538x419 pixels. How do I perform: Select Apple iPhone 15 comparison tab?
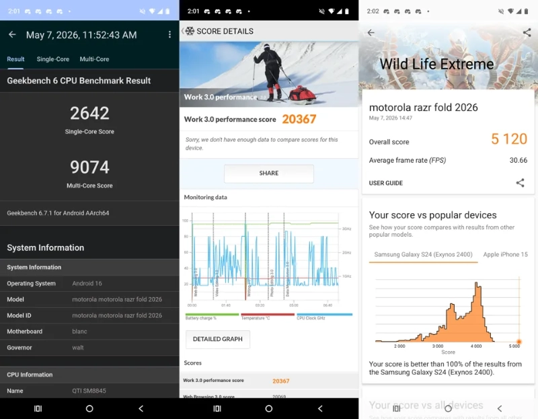tap(506, 255)
